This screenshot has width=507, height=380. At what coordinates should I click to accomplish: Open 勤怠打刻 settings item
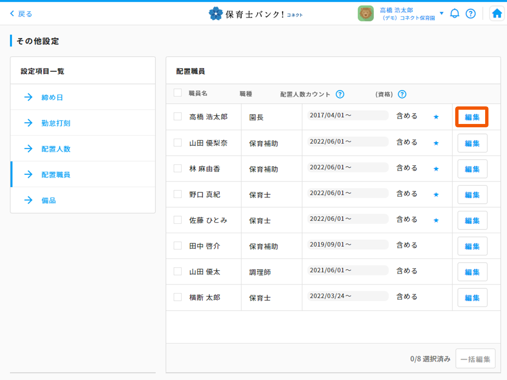click(56, 123)
